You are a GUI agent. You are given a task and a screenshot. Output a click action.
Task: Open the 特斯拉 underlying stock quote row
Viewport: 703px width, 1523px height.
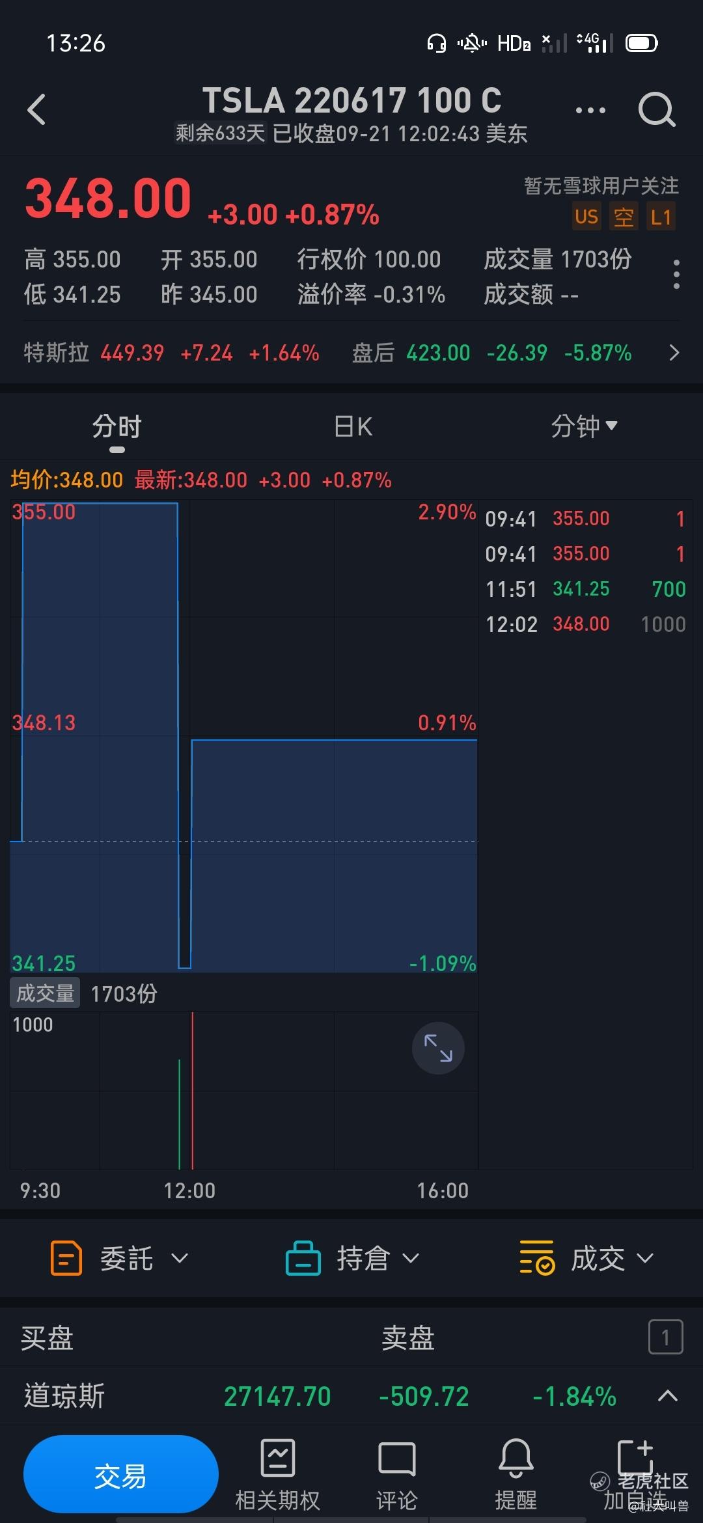pos(351,353)
